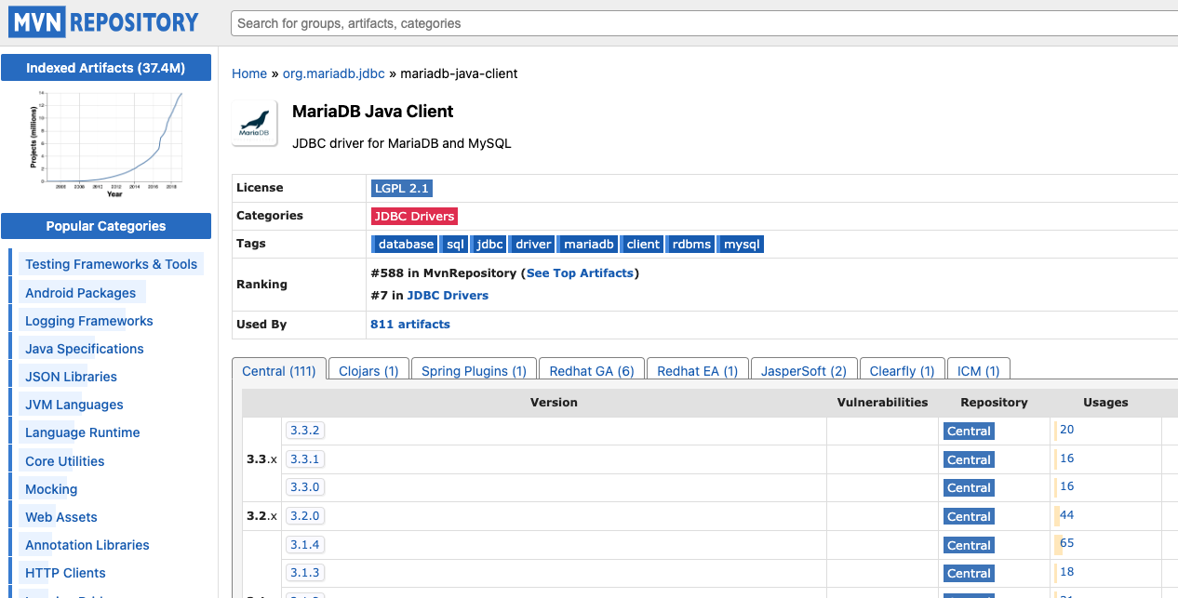Open the 811 artifacts link
Screen dimensions: 1178x598
tap(410, 325)
